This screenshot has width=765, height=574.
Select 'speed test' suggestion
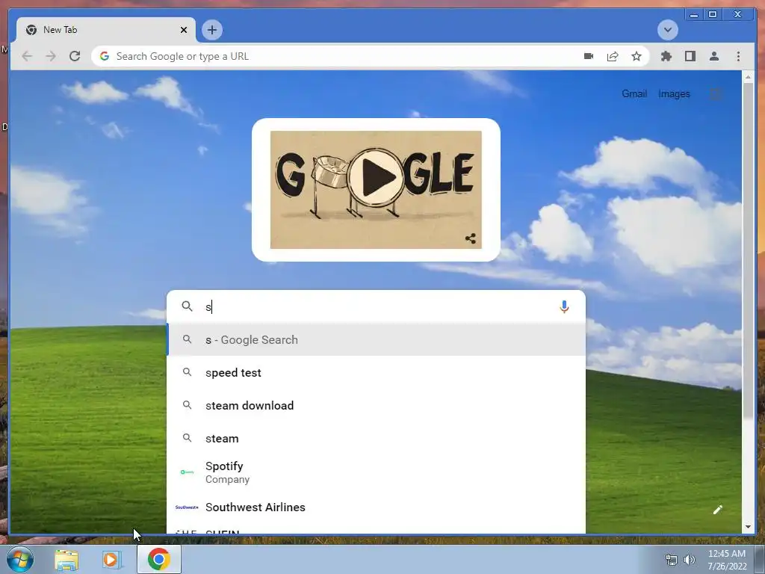click(x=376, y=372)
